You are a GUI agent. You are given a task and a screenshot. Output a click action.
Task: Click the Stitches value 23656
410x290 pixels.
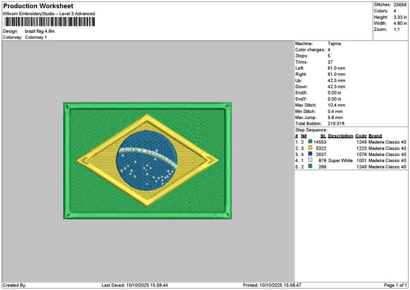coord(400,5)
